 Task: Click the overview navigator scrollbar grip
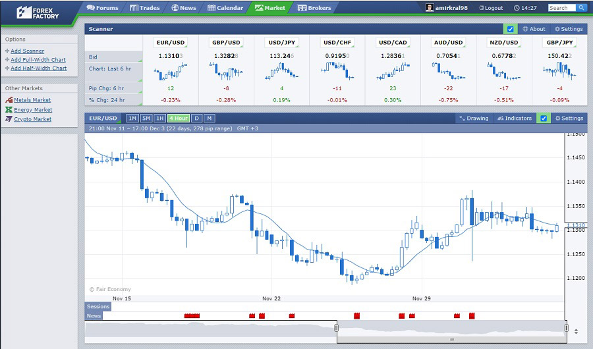[451, 340]
